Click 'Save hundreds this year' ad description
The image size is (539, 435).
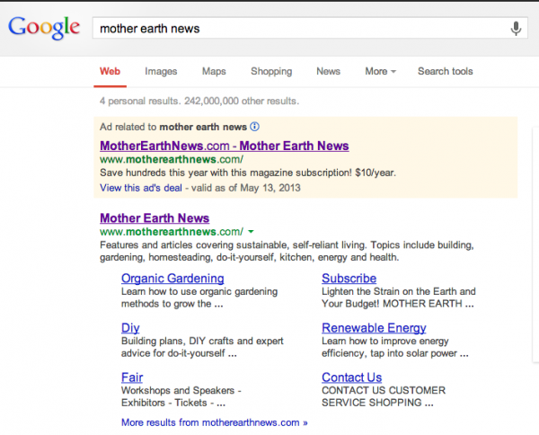coord(248,173)
